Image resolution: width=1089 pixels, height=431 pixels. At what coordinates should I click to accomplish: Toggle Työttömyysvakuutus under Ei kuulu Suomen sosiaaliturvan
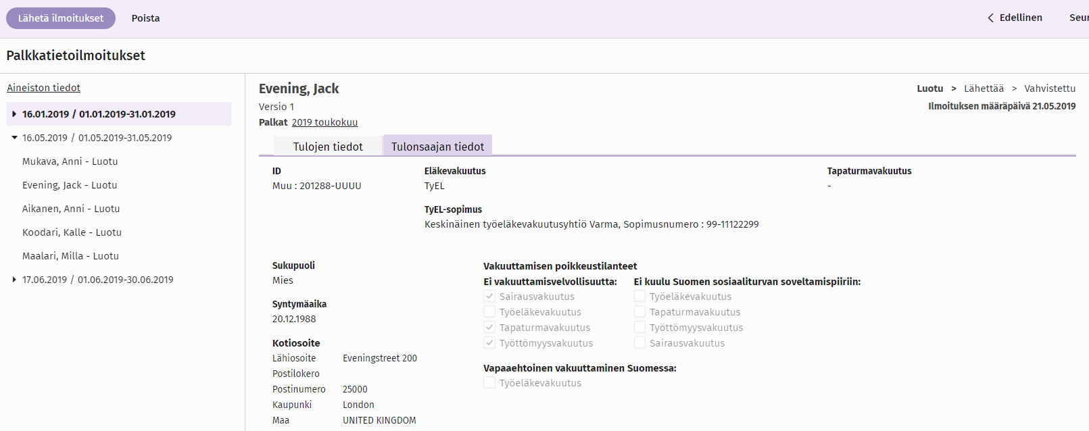(639, 327)
